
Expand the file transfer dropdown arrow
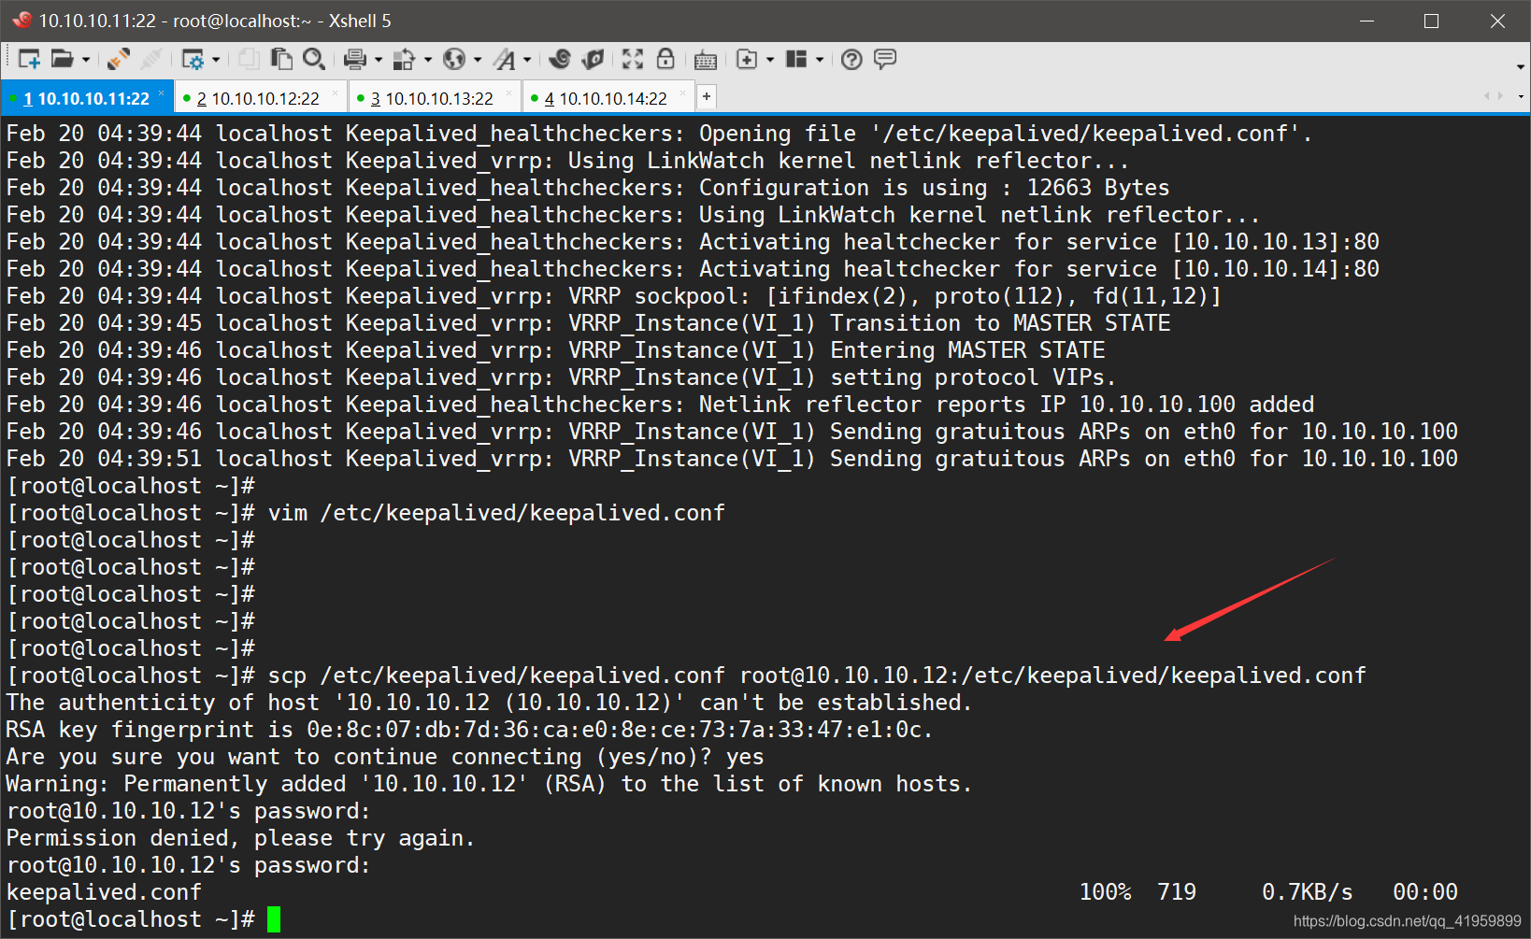pos(428,60)
